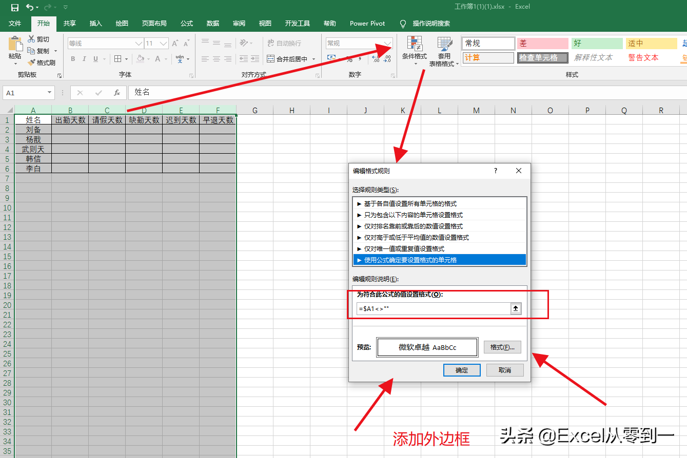
Task: Click the Undo arrow icon
Action: point(30,7)
